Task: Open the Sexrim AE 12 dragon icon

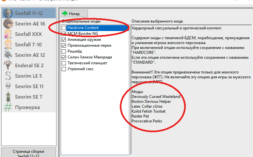Action: pos(8,55)
